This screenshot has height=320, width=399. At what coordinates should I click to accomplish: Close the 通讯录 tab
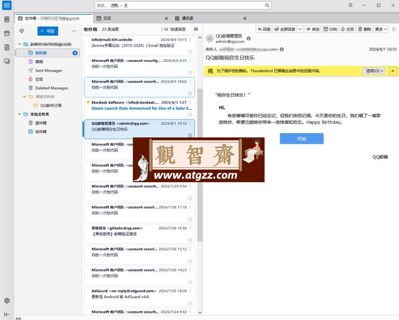point(245,18)
